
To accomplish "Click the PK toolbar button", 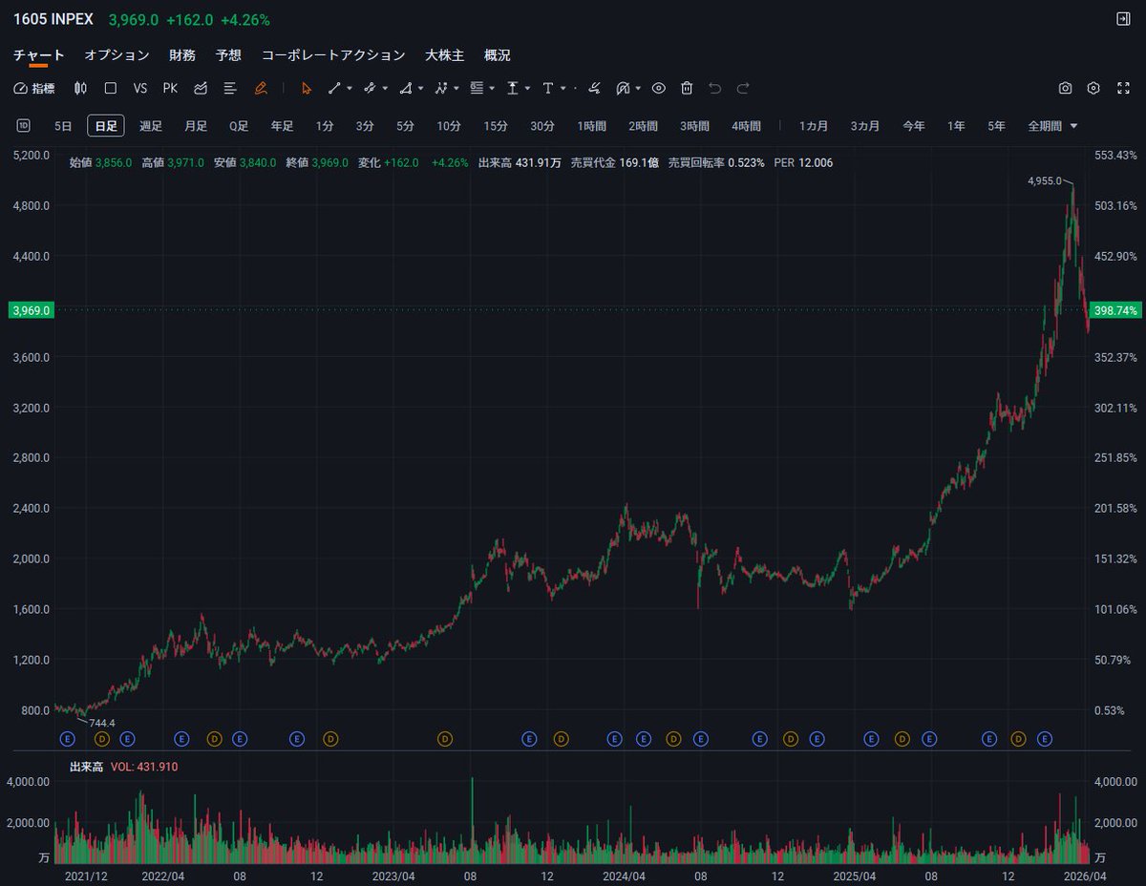I will (170, 88).
